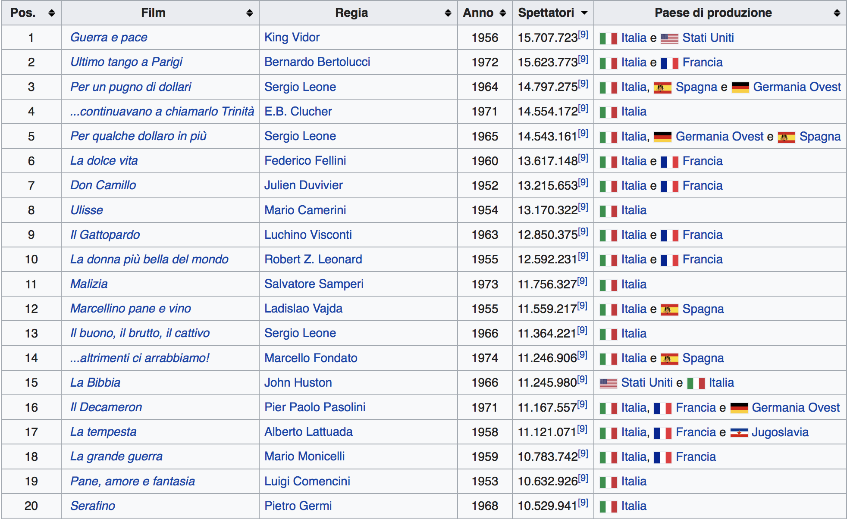Sort by Paese di produzione arrows
This screenshot has width=847, height=519.
pos(837,13)
